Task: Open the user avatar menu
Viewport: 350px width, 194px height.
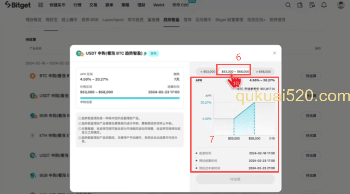Action: (x=341, y=5)
